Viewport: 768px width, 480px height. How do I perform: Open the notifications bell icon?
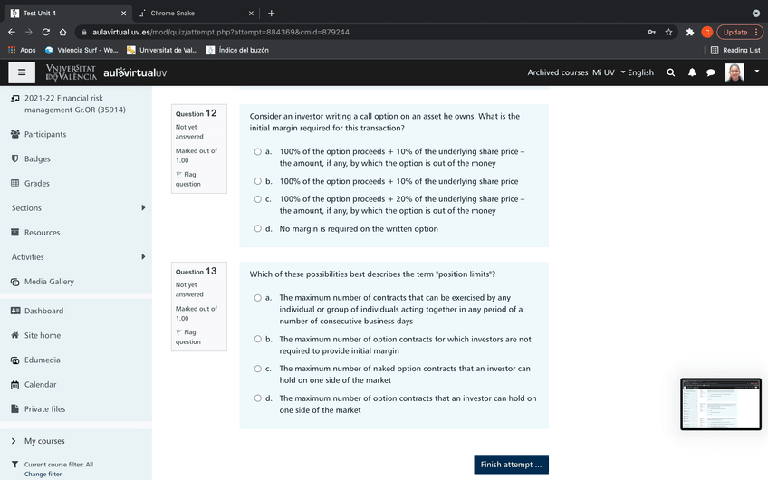pos(692,72)
